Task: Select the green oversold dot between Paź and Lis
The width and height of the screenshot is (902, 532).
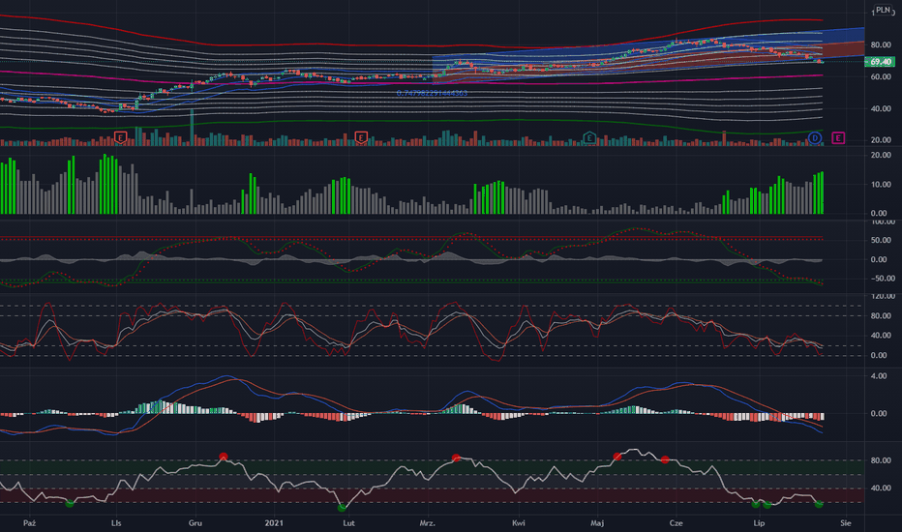Action: coord(70,504)
